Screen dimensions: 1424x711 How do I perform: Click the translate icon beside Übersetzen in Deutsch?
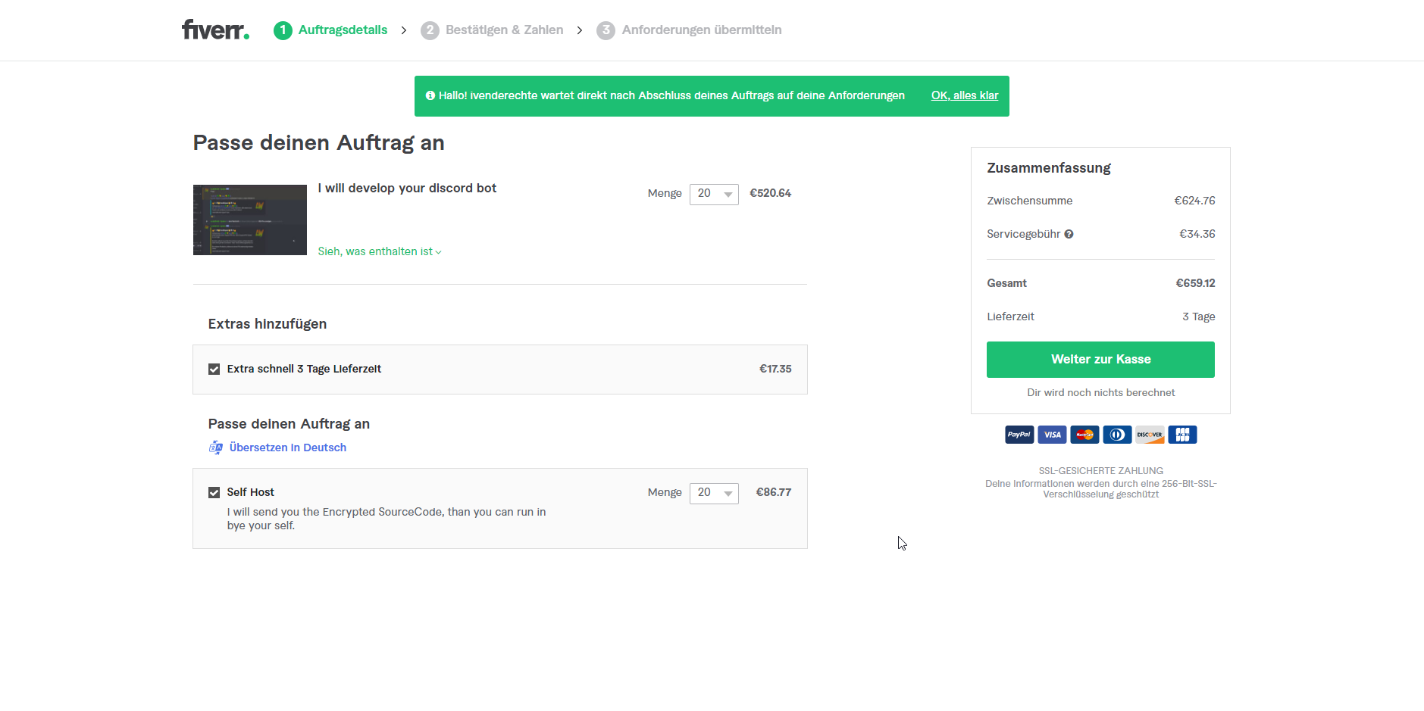tap(216, 447)
